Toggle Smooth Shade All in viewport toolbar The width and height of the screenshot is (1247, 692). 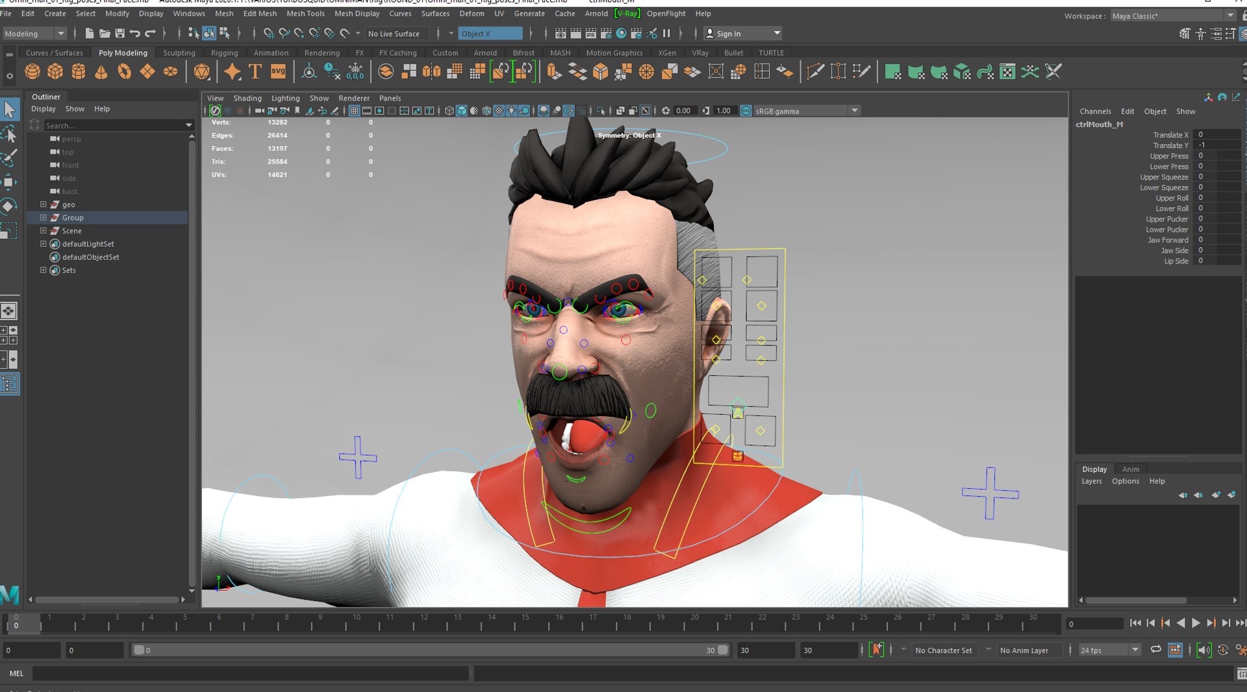tap(462, 110)
